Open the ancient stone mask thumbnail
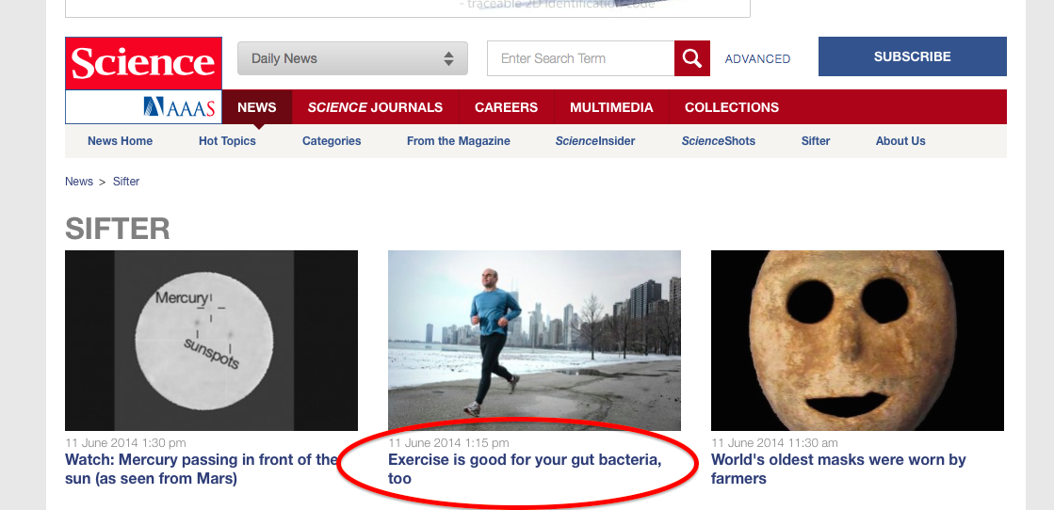This screenshot has height=510, width=1054. pyautogui.click(x=857, y=340)
